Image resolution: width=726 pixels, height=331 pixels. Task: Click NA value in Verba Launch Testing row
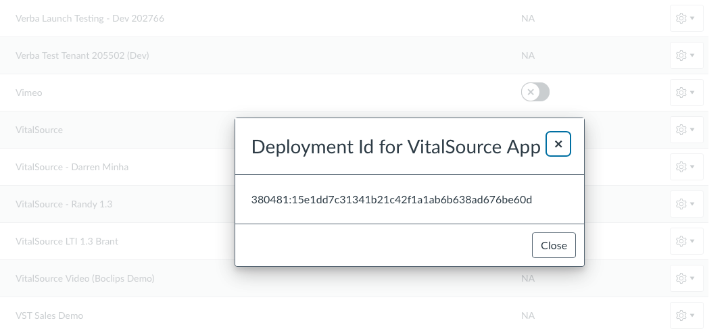click(x=528, y=18)
